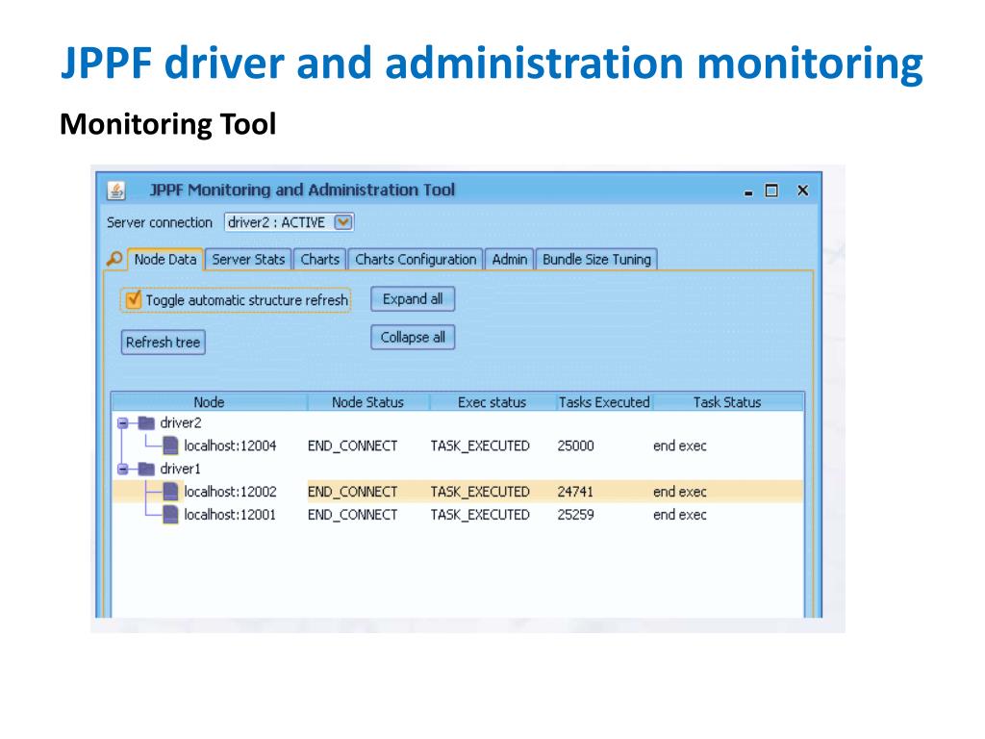Click the node icon for localhost:12002
This screenshot has width=985, height=739.
tap(170, 492)
